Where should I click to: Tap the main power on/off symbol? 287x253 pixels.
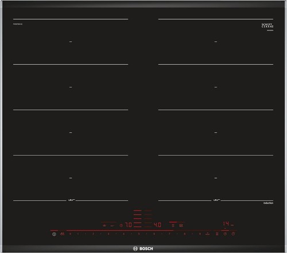click(x=54, y=234)
